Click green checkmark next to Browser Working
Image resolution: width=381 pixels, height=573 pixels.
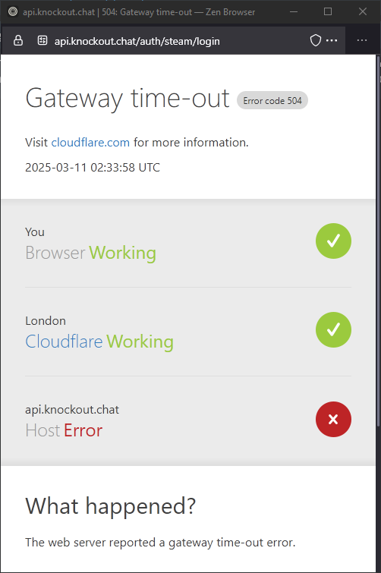coord(333,241)
